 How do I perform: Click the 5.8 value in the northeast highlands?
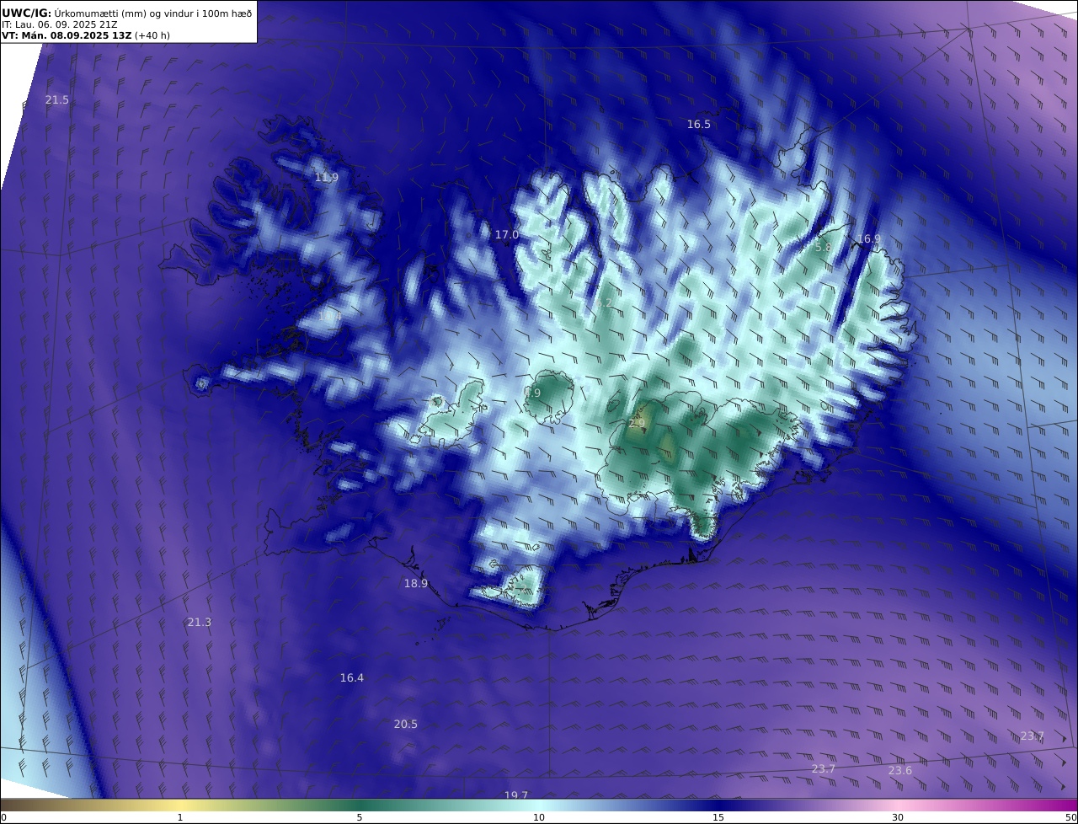tap(823, 248)
